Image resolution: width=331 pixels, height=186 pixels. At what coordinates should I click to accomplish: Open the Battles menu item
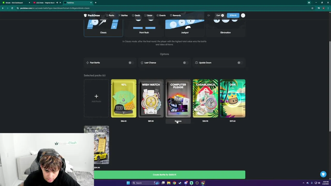tap(123, 16)
